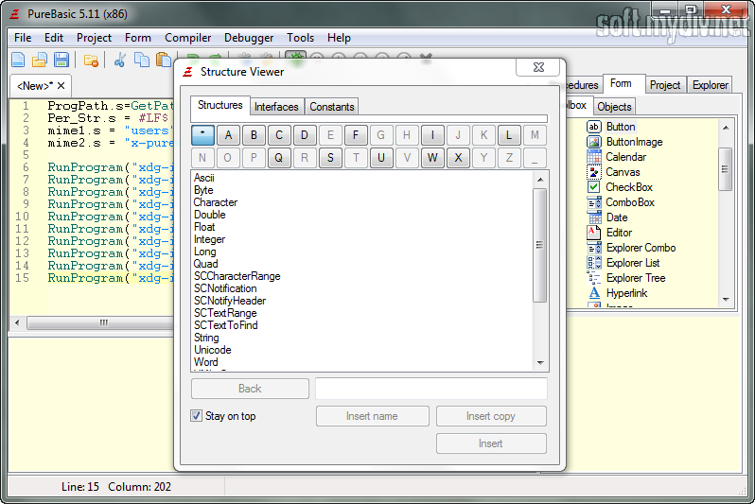Click the Save file toolbar icon
This screenshot has height=504, width=755.
point(61,60)
